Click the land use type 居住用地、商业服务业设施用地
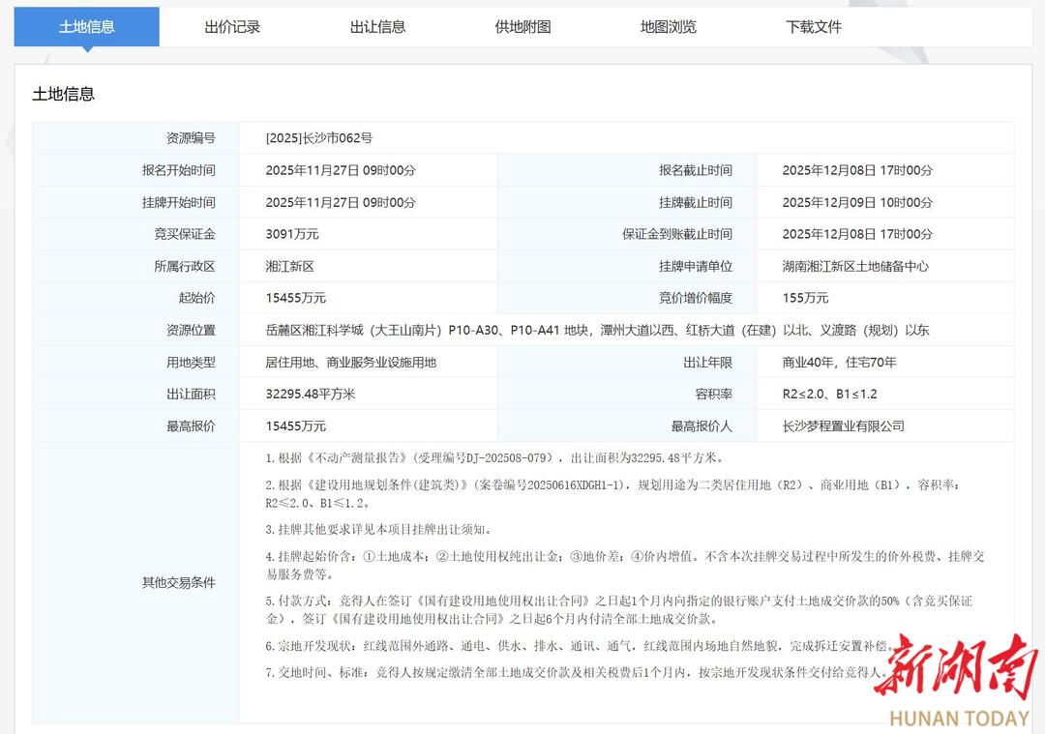 (351, 362)
